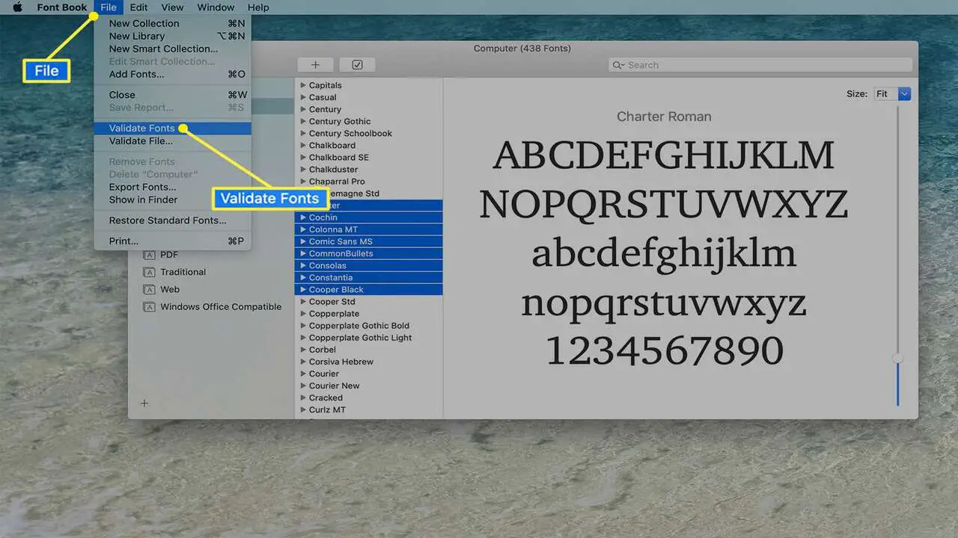The height and width of the screenshot is (538, 958).
Task: Expand the Comic Sans MS font family
Action: click(303, 241)
